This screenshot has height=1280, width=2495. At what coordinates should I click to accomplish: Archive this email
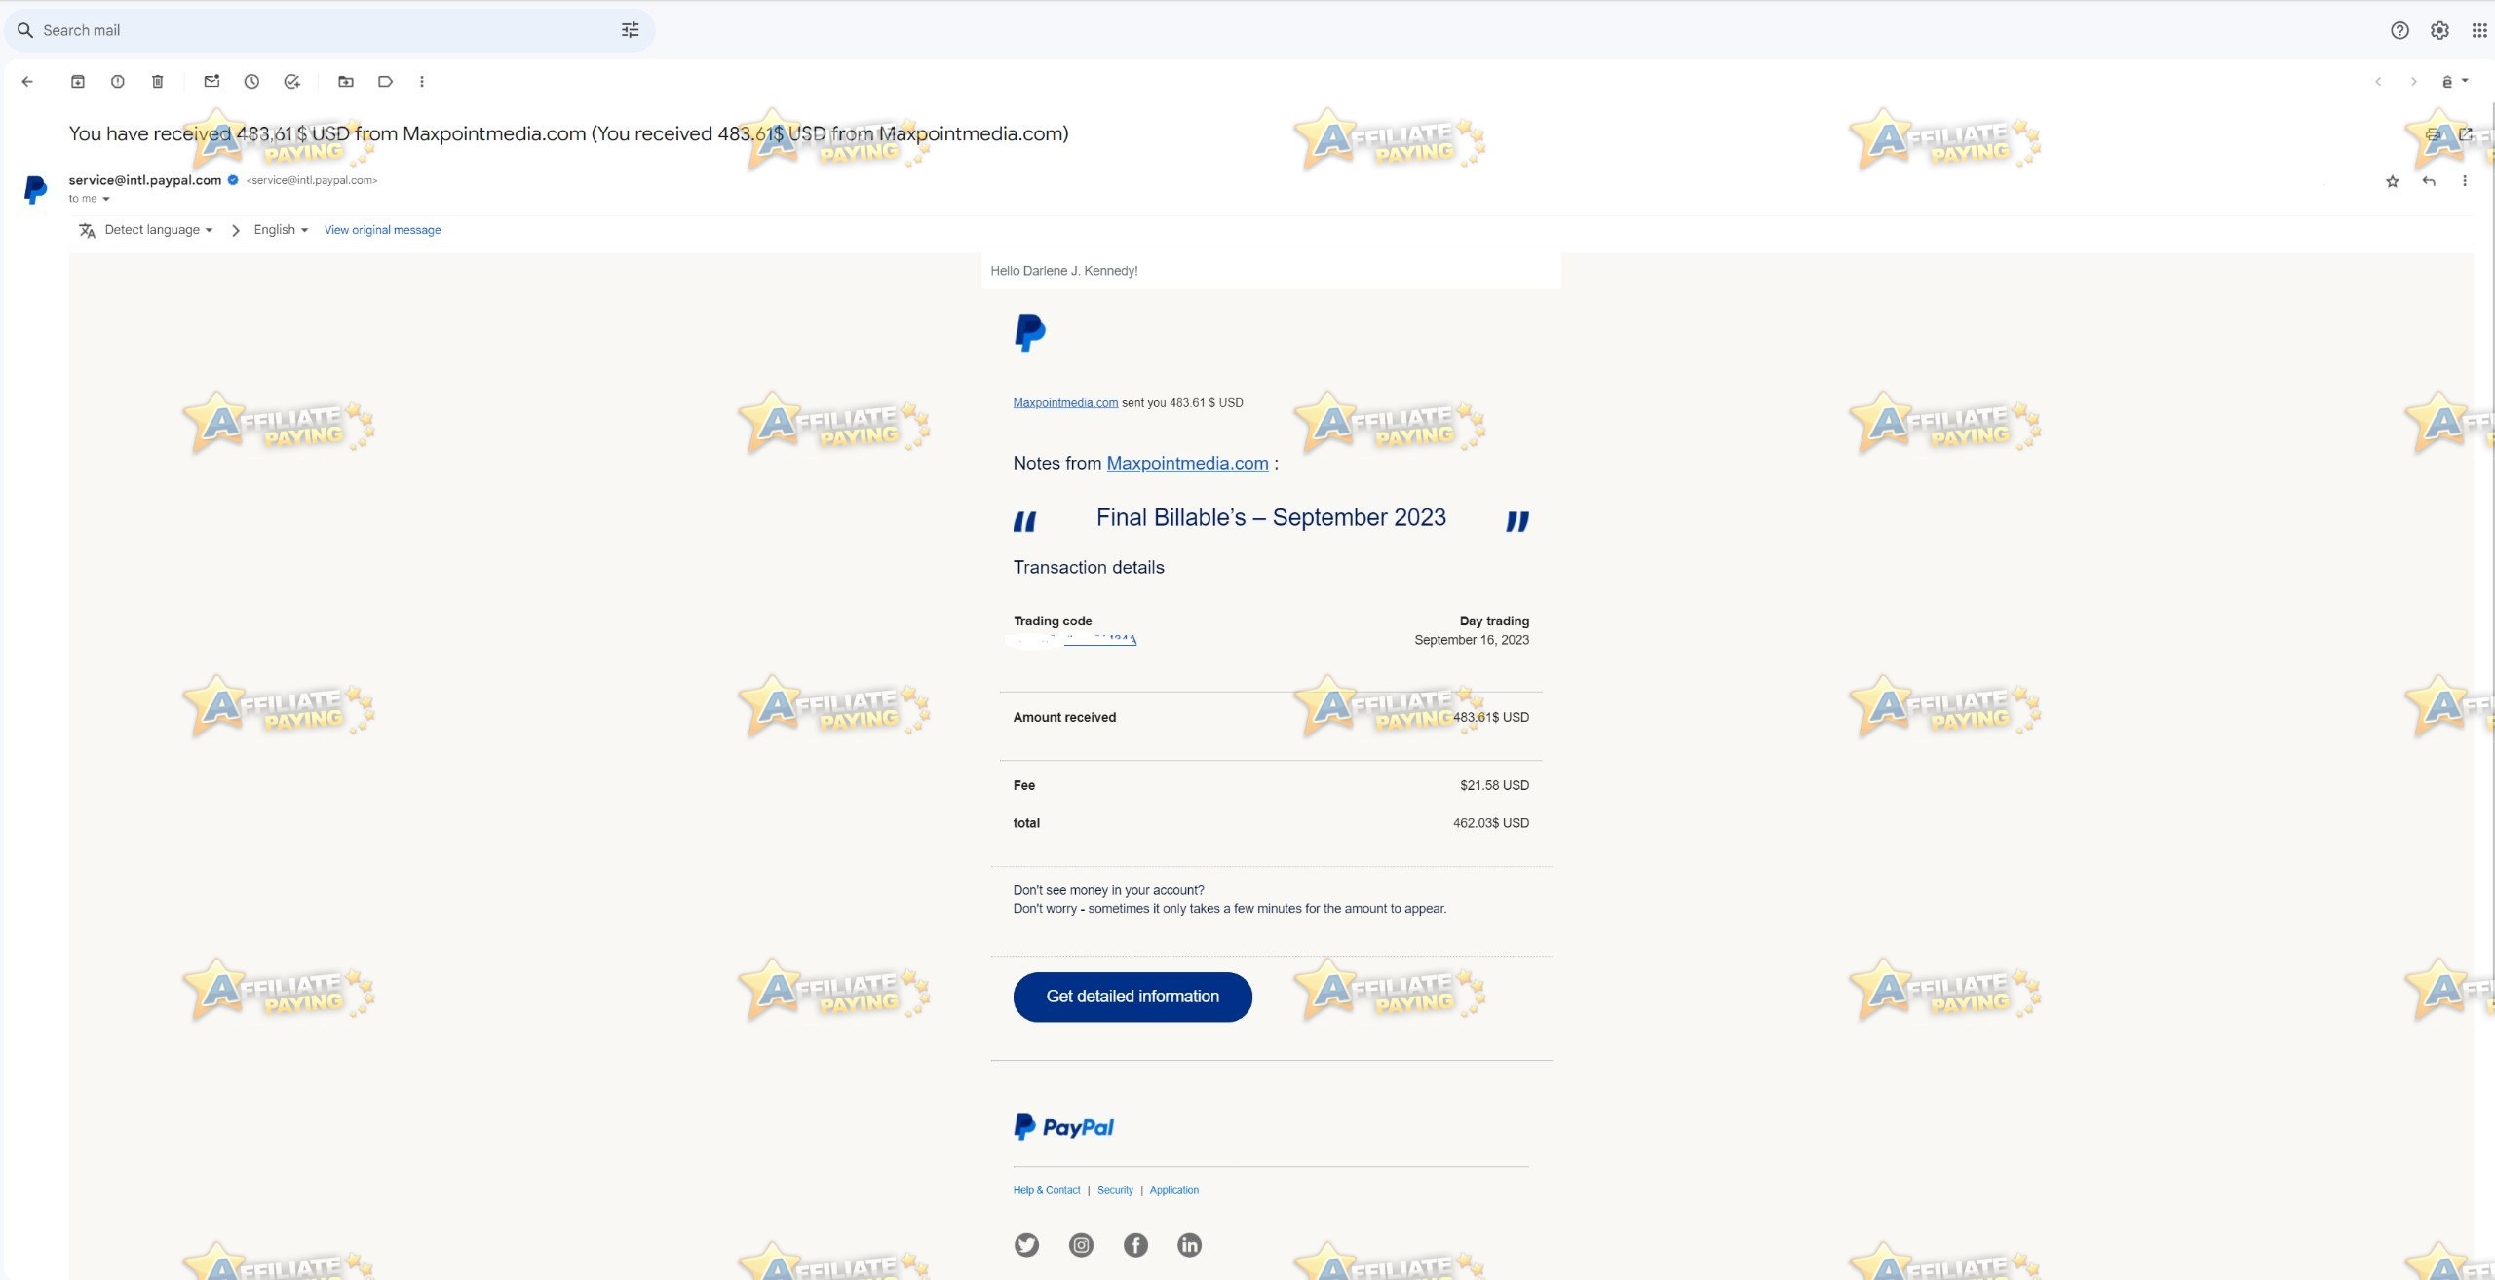(x=78, y=82)
